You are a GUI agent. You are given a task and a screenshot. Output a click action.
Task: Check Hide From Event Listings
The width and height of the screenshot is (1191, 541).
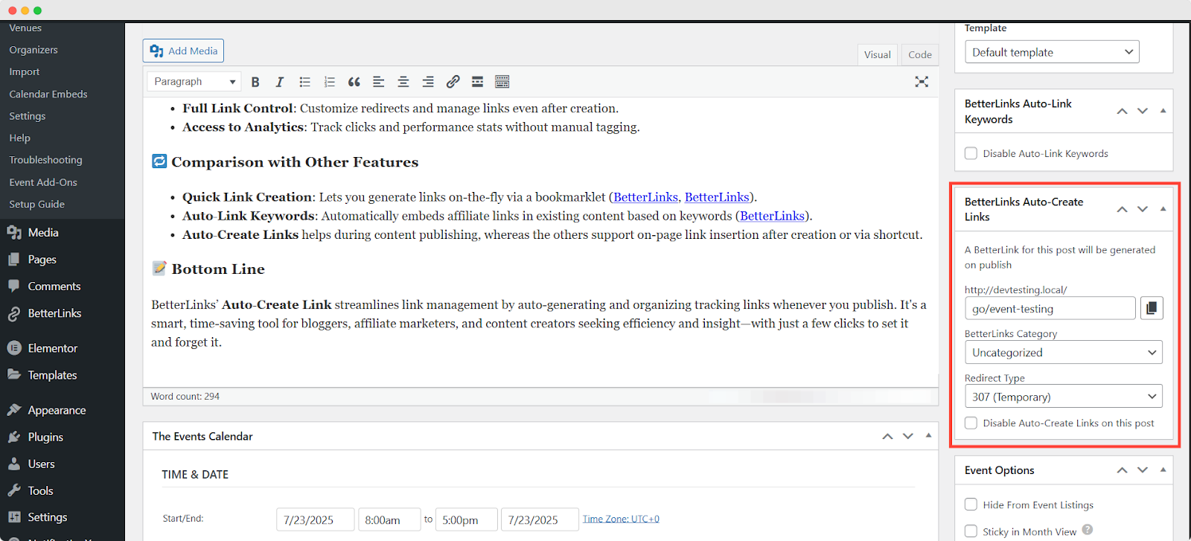pyautogui.click(x=971, y=505)
